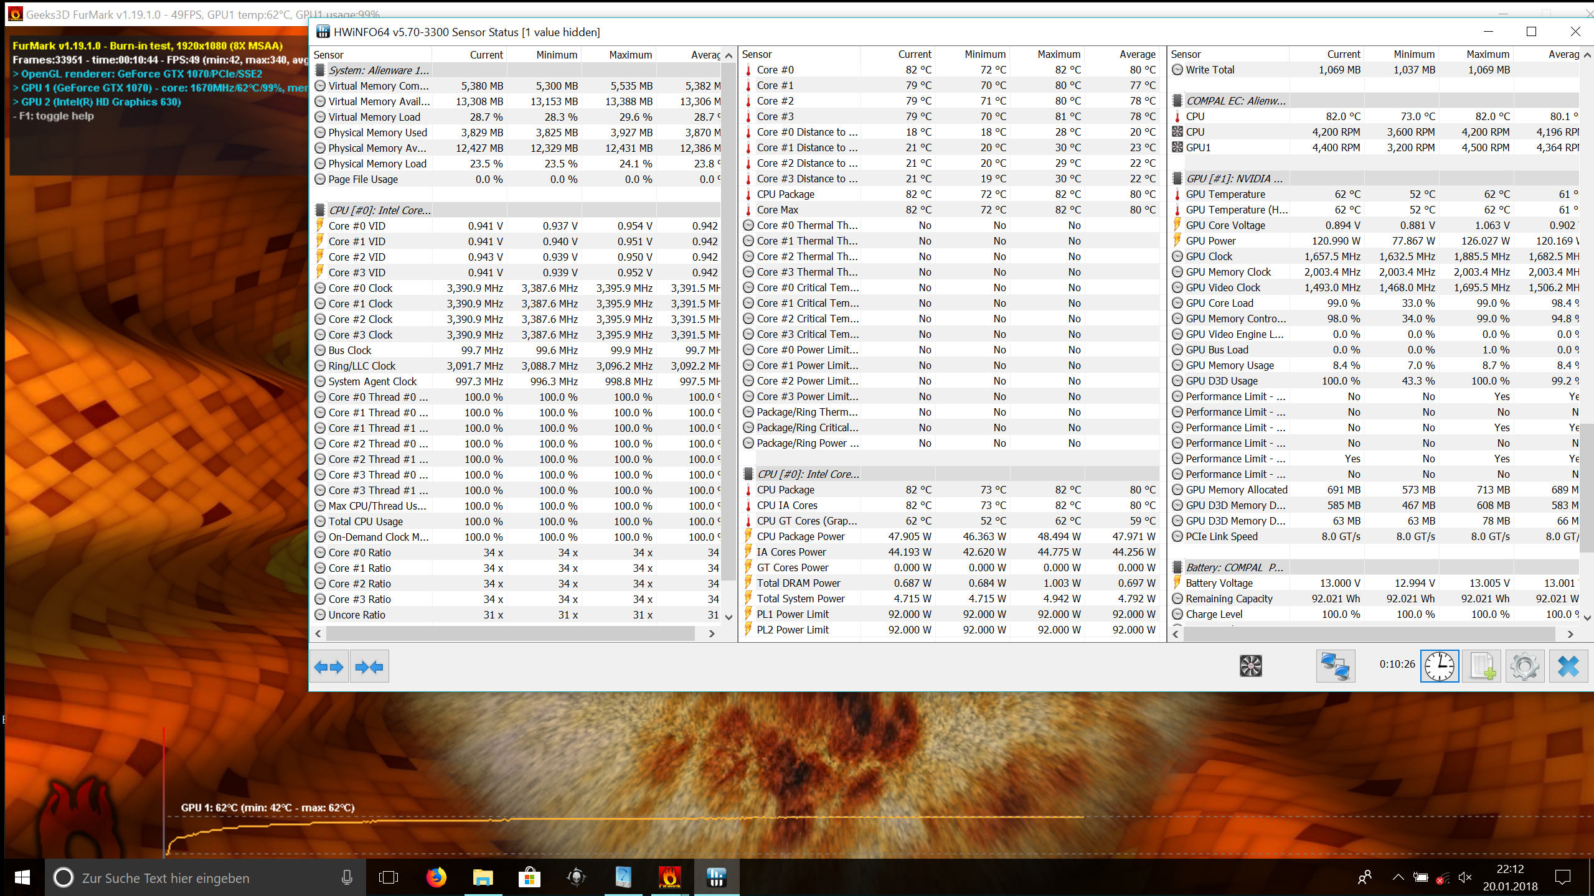The height and width of the screenshot is (896, 1594).
Task: Click the battery tray icon
Action: (x=1420, y=877)
